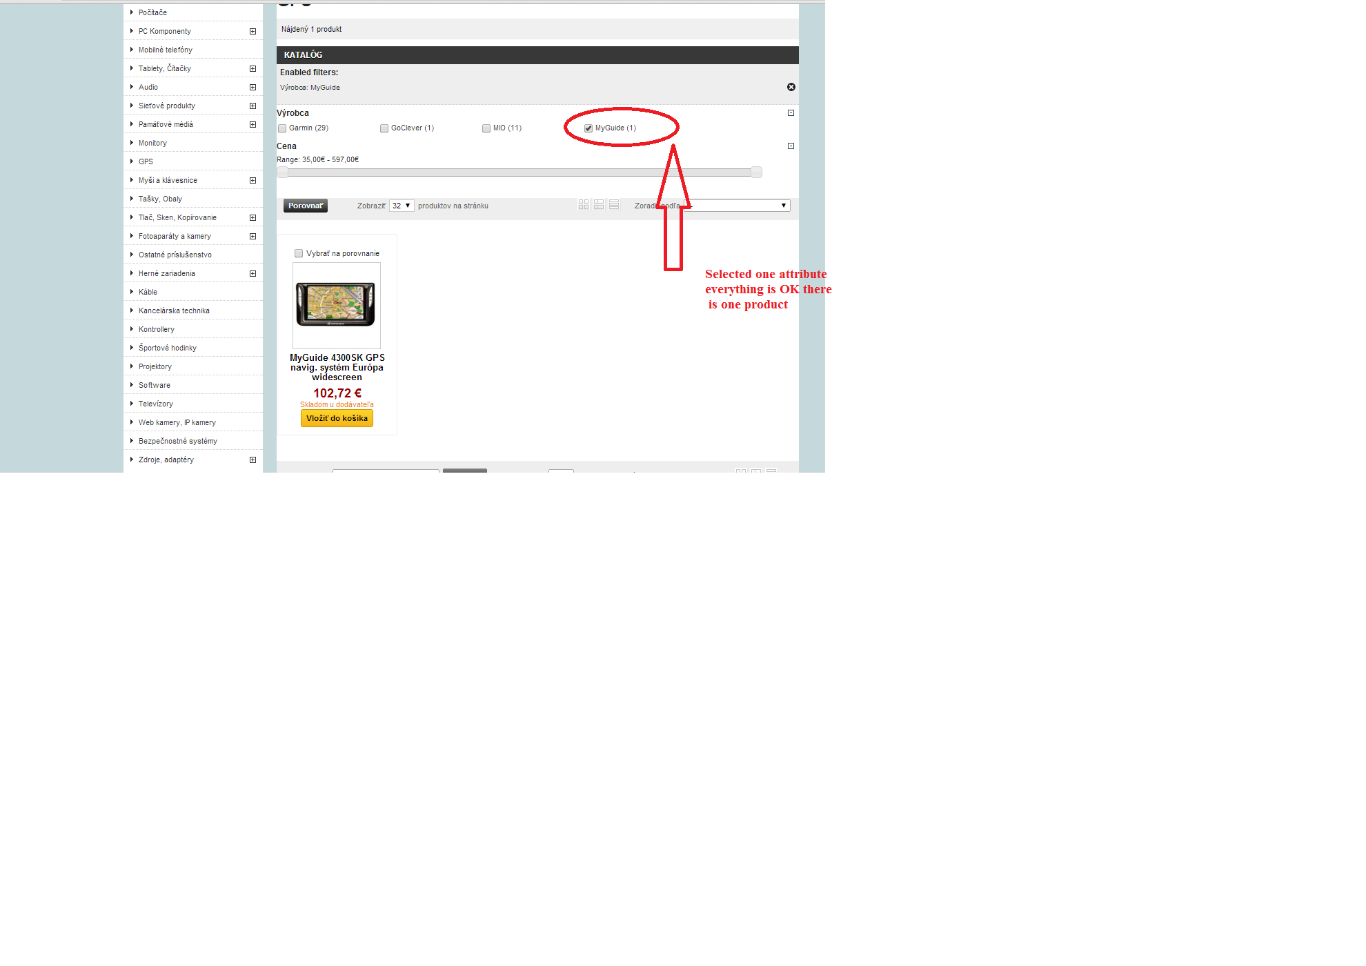Switch to the grid view icon
1366x966 pixels.
click(583, 205)
